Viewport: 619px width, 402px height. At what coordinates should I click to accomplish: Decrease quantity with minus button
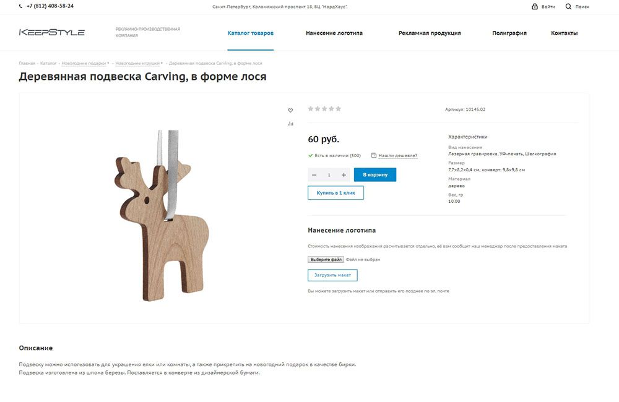pos(314,175)
